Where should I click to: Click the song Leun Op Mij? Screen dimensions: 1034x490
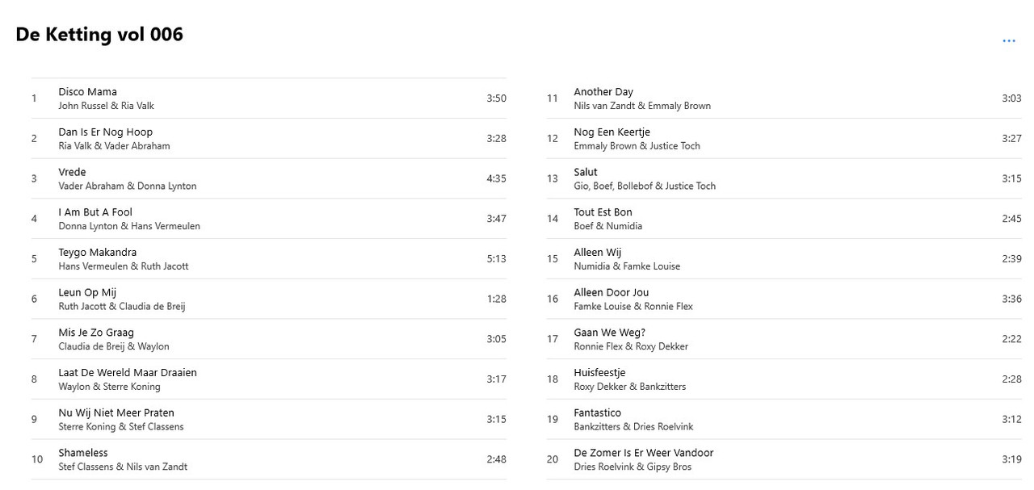[x=269, y=299]
